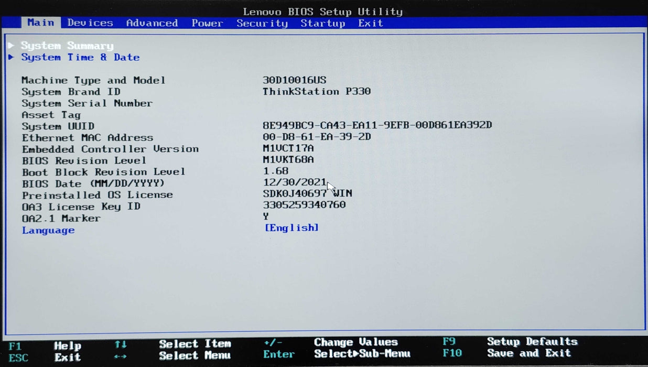Select the M1VKT68A revision value

[288, 159]
